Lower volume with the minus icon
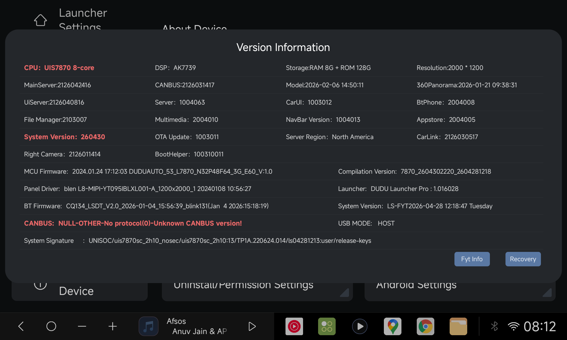The height and width of the screenshot is (340, 567). pos(82,326)
